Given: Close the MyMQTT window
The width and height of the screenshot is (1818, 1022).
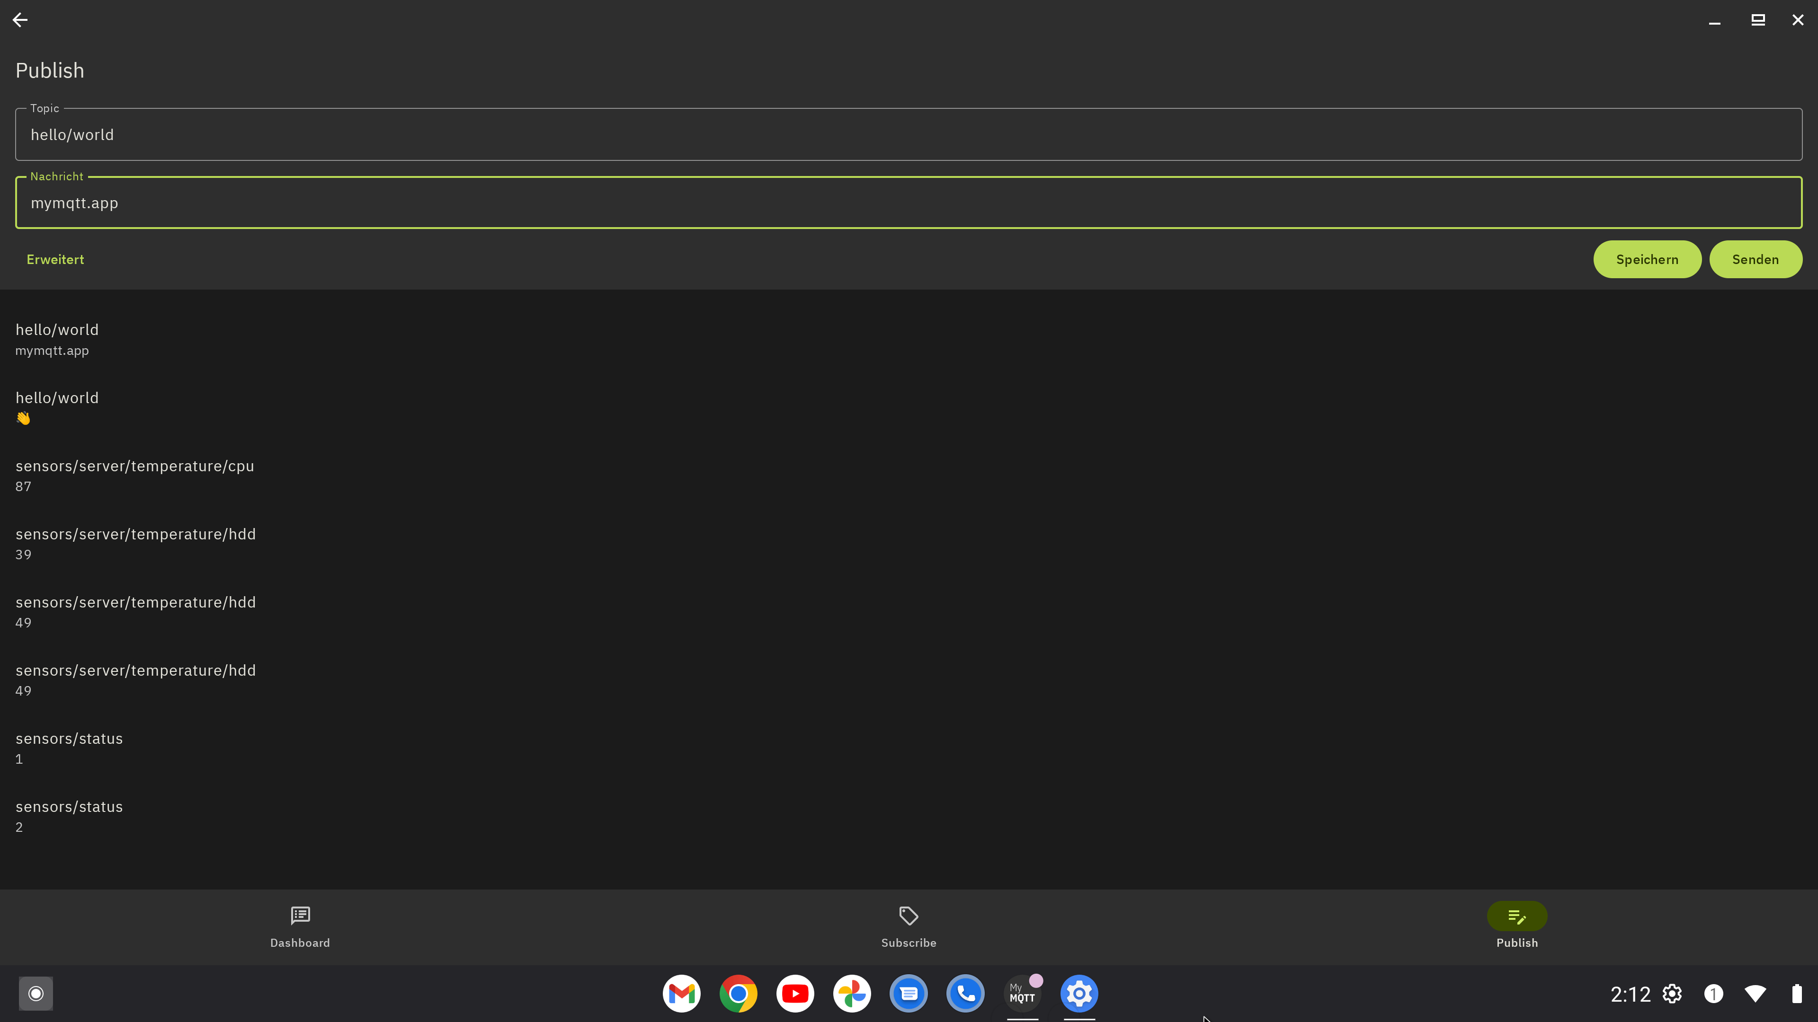Looking at the screenshot, I should coord(1798,20).
